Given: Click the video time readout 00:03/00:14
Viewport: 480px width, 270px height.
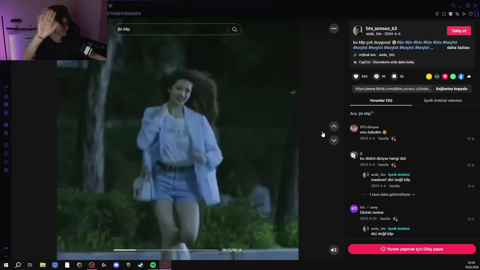Looking at the screenshot, I should 232,250.
